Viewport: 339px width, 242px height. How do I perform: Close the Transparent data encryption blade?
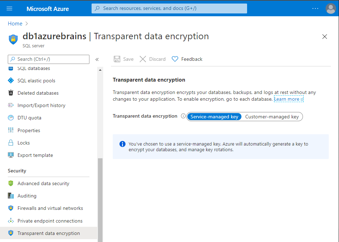pos(325,36)
